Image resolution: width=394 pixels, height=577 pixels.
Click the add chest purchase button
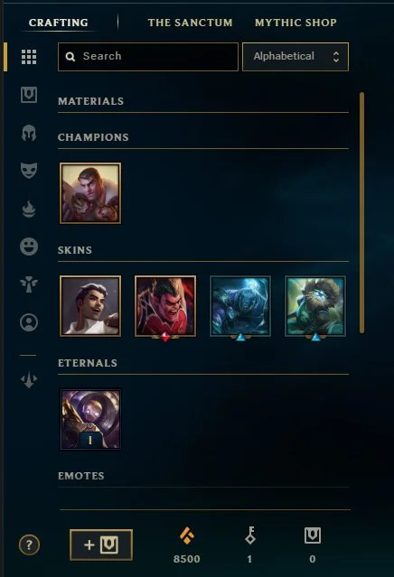(101, 545)
